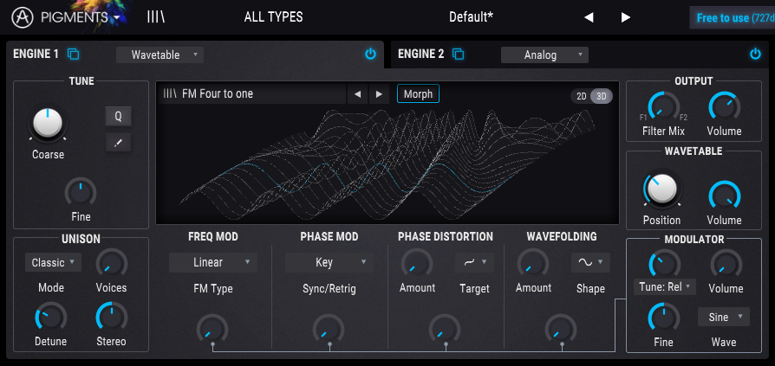Select the ENGINE 1 tab
This screenshot has width=775, height=366.
click(36, 54)
